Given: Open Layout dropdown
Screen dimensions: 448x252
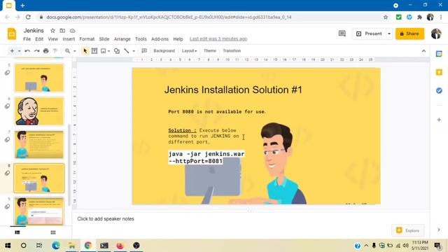Looking at the screenshot, I should pyautogui.click(x=189, y=51).
